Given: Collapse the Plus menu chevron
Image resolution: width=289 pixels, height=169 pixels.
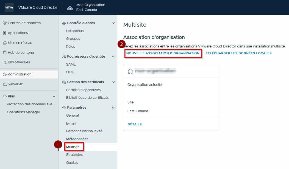Looking at the screenshot, I should tap(54, 96).
